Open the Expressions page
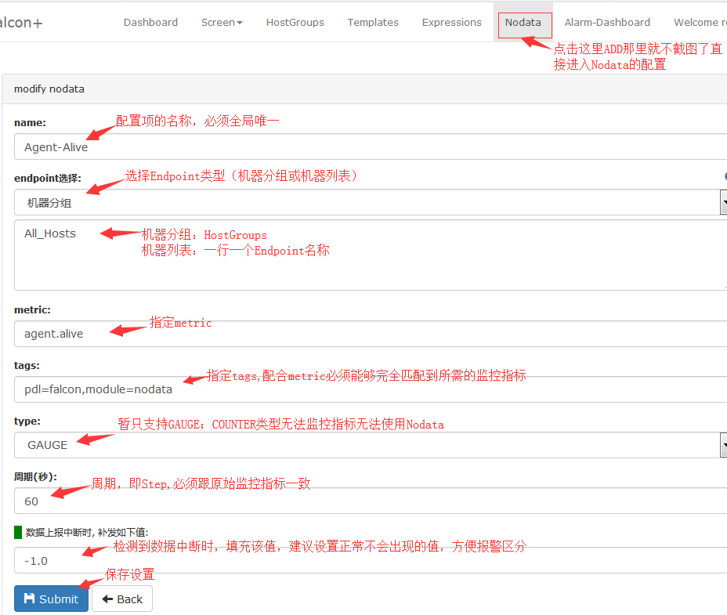Screen dimensions: 727x615 [x=451, y=22]
